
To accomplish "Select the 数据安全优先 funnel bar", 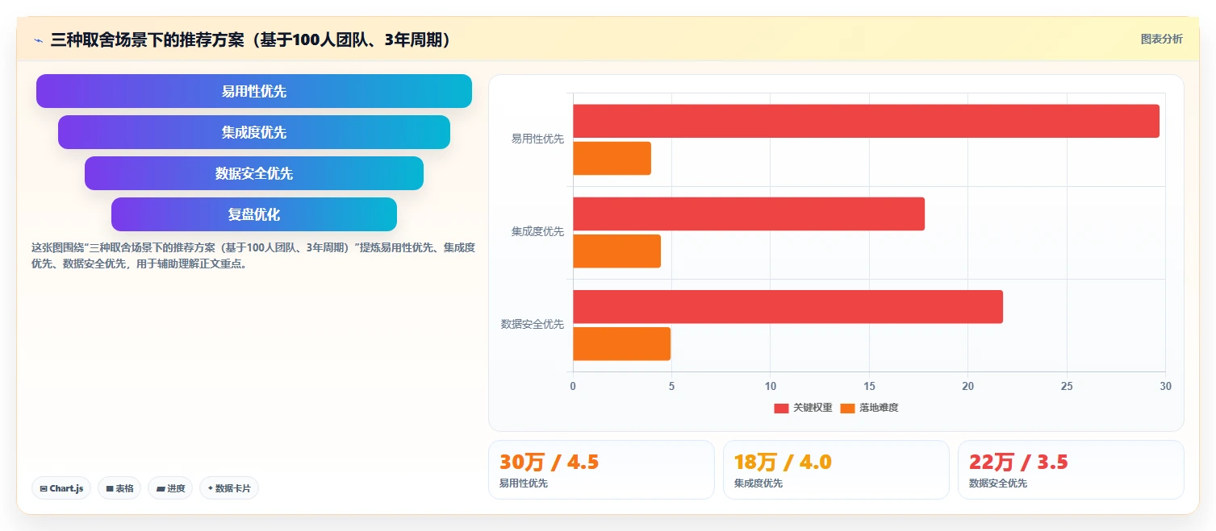I will point(254,173).
